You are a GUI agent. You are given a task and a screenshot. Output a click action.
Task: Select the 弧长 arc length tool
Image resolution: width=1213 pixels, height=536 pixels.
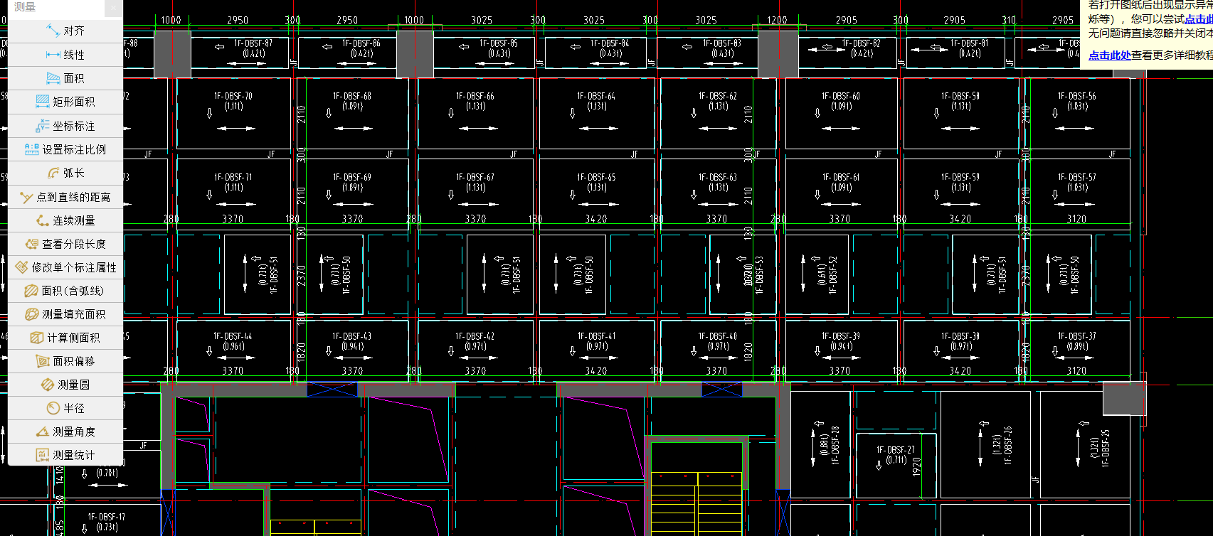[65, 173]
